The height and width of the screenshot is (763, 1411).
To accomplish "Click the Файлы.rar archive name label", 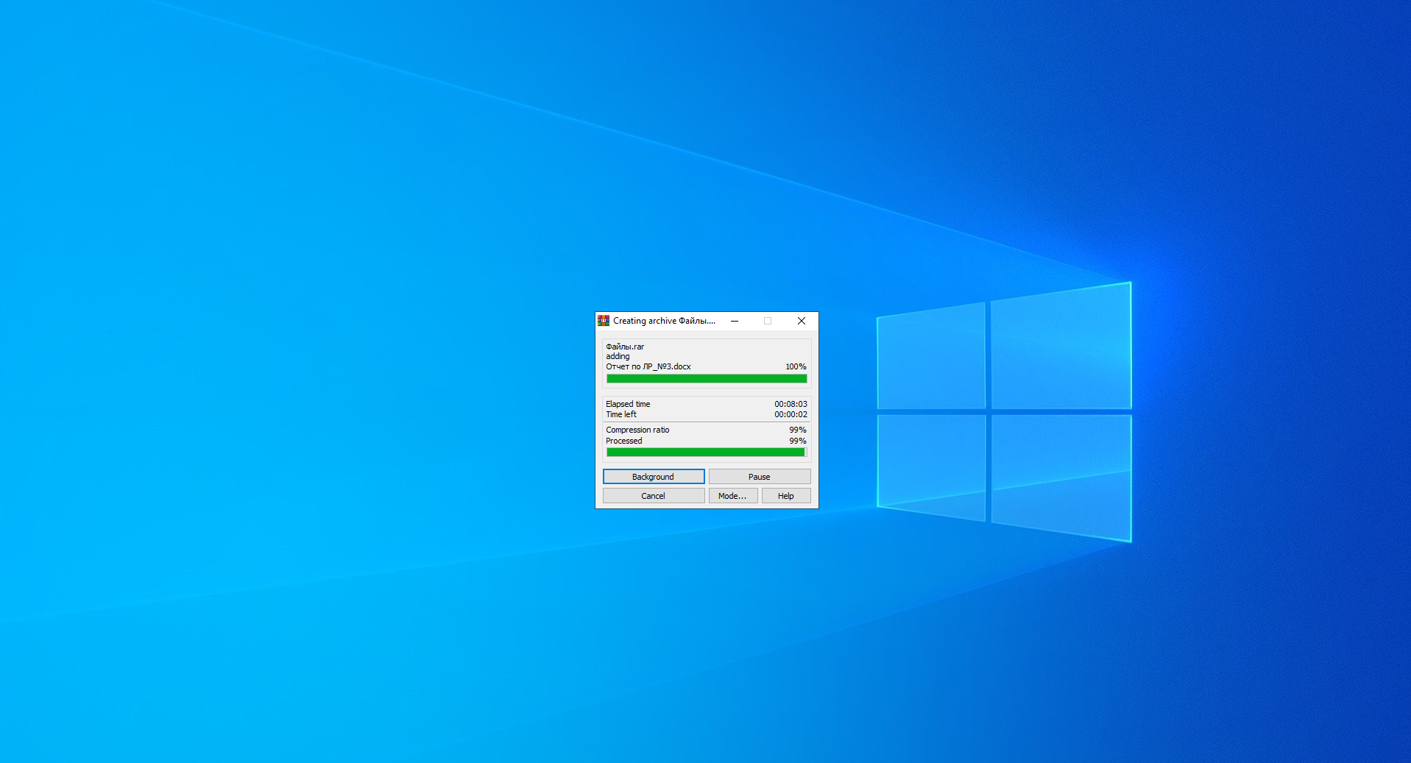I will pos(625,347).
